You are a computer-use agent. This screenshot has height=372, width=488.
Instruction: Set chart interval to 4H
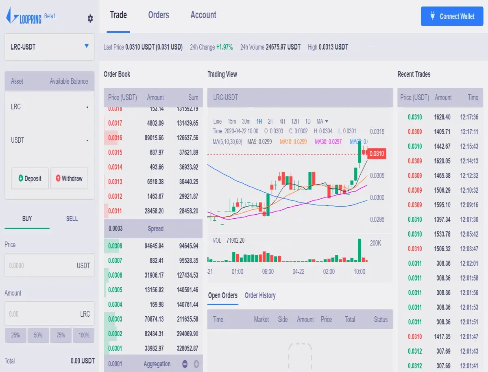(282, 121)
